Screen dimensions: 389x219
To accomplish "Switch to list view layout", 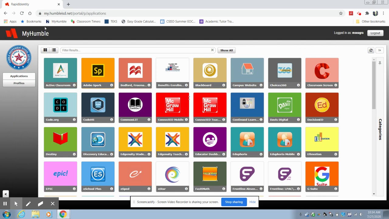I will click(54, 50).
